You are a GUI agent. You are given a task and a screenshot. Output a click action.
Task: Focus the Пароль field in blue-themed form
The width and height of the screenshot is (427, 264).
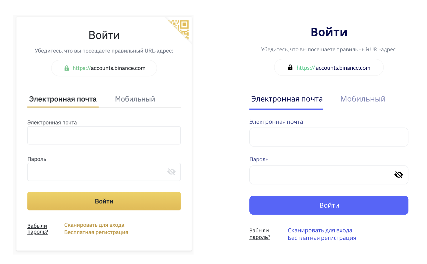pyautogui.click(x=321, y=175)
